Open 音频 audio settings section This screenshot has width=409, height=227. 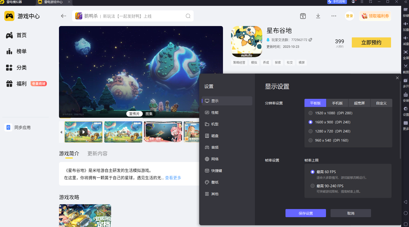pos(227,147)
